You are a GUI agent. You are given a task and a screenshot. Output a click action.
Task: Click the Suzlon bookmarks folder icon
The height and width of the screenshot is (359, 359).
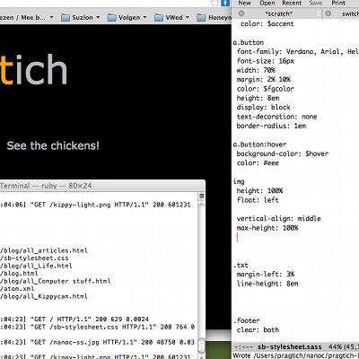[x=66, y=18]
